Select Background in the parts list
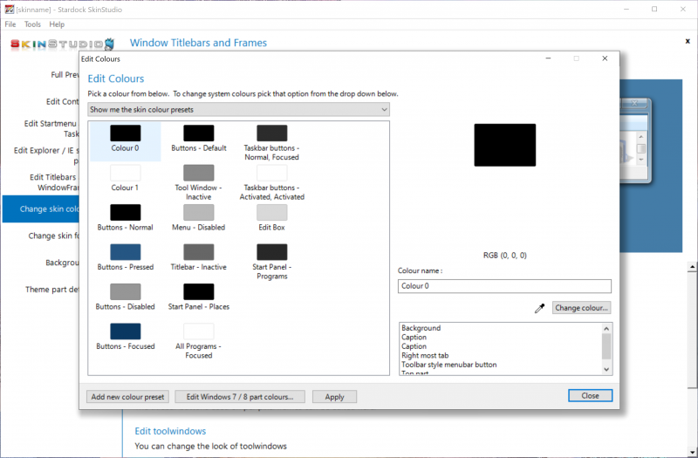The width and height of the screenshot is (698, 458). pyautogui.click(x=421, y=328)
